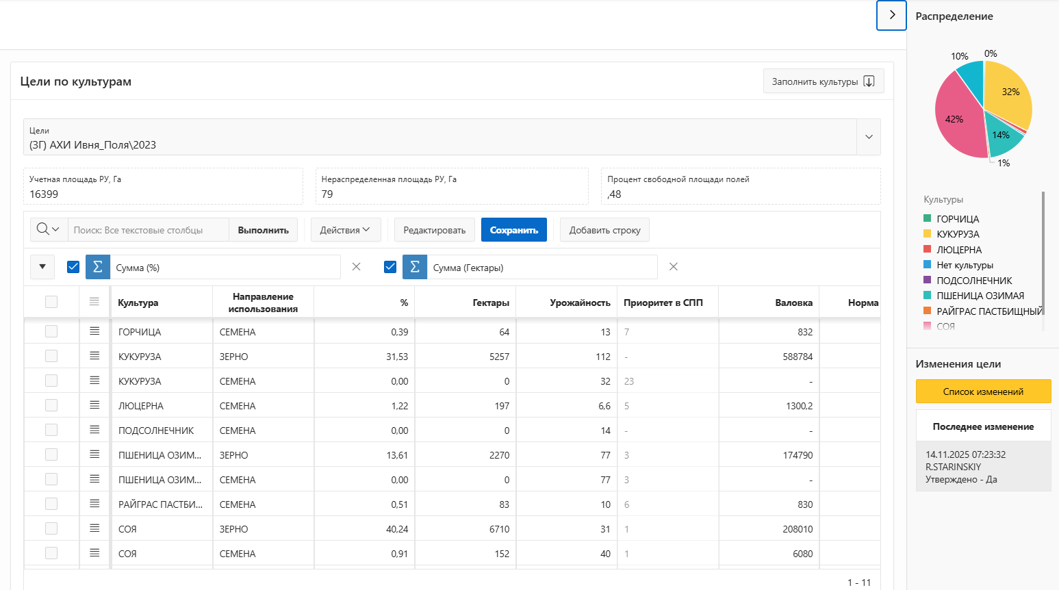Click the КУКУРУЗА yellow legend swatch

(928, 234)
